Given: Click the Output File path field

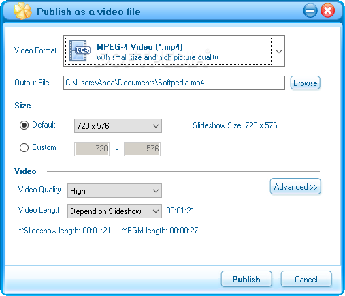Looking at the screenshot, I should 174,83.
